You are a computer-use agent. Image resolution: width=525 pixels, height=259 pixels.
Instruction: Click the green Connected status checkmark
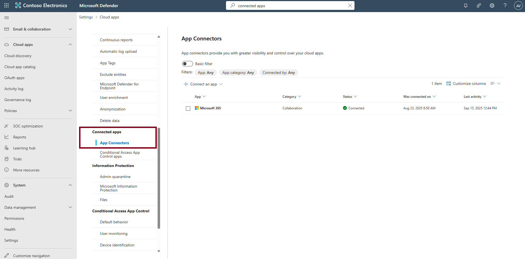pyautogui.click(x=345, y=108)
